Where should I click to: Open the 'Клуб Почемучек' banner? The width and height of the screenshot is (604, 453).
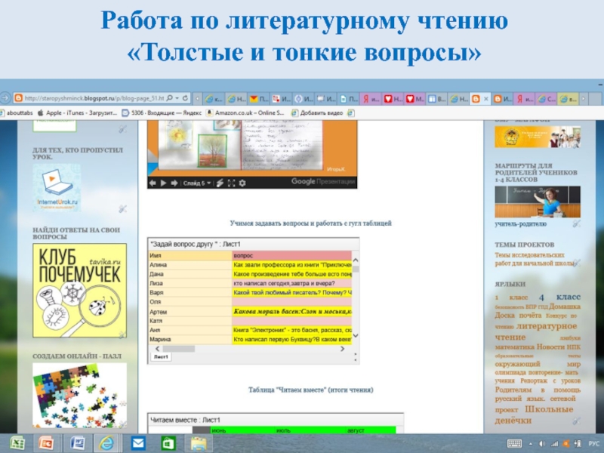pos(80,291)
